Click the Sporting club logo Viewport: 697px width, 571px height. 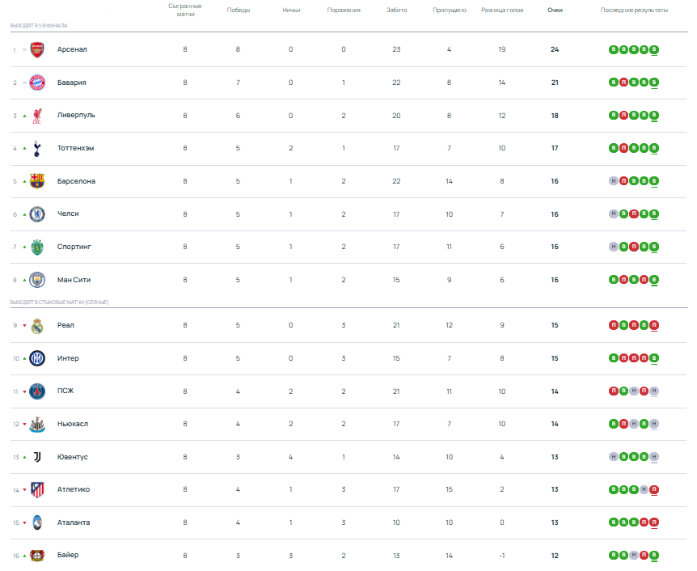[37, 247]
